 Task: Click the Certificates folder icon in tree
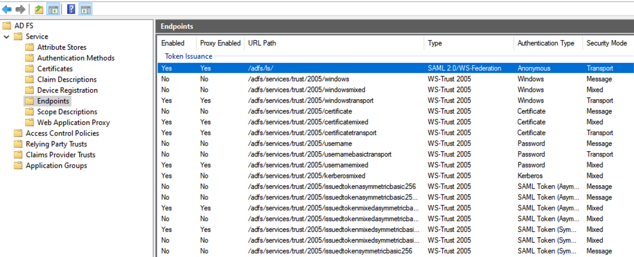(29, 69)
